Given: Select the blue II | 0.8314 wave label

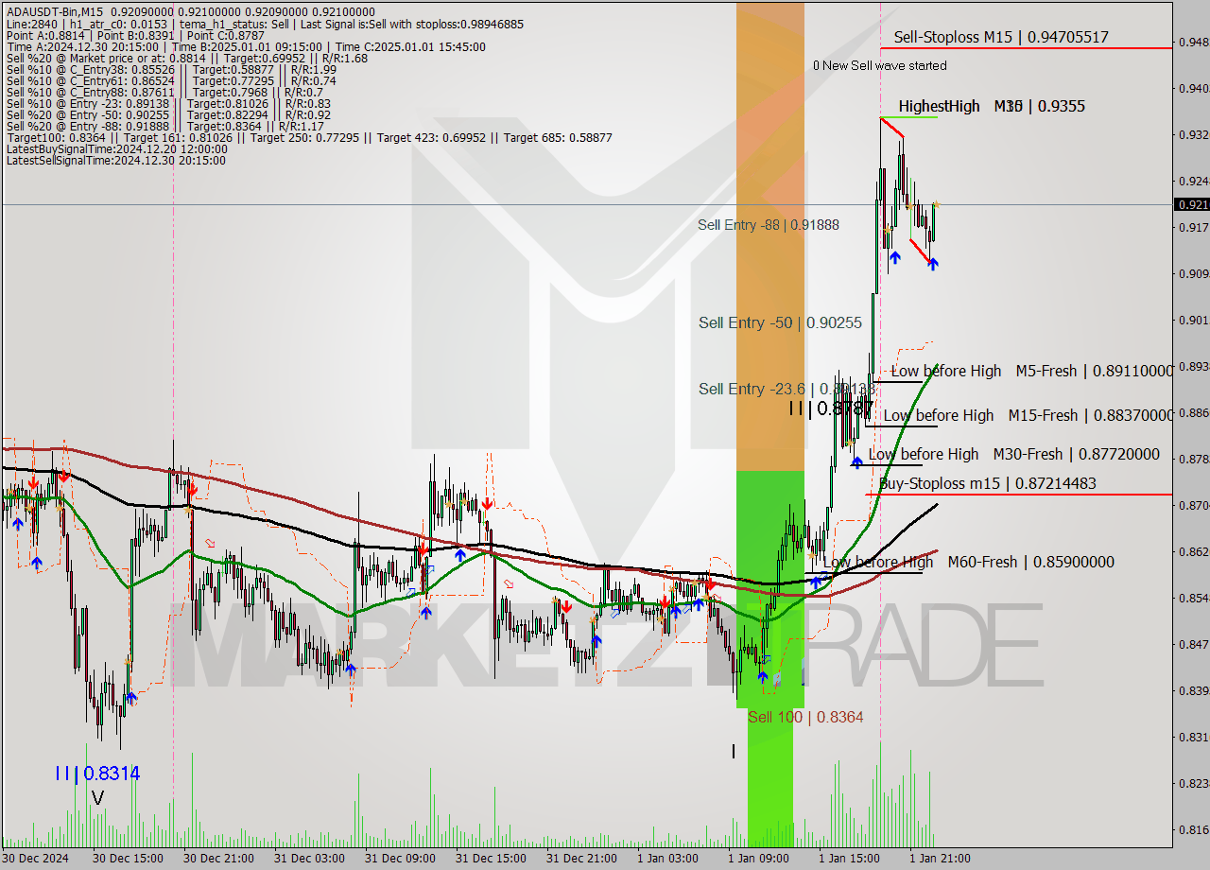Looking at the screenshot, I should pos(96,774).
